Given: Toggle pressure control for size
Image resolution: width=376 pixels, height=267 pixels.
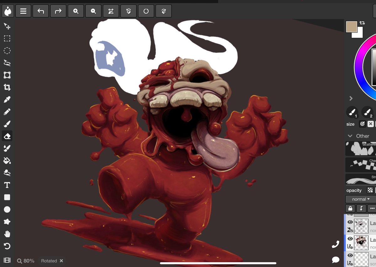Looking at the screenshot, I should pyautogui.click(x=362, y=124).
